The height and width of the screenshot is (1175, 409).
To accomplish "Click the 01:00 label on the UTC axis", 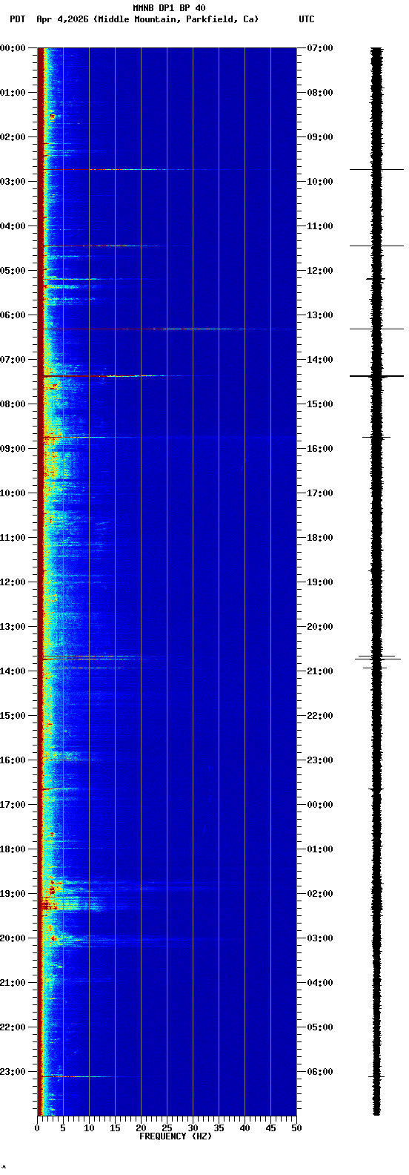I will 320,849.
